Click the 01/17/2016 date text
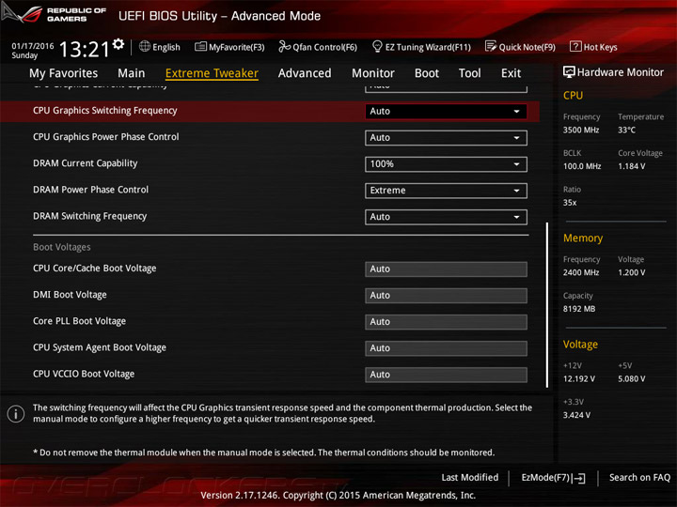The image size is (677, 507). [33, 46]
